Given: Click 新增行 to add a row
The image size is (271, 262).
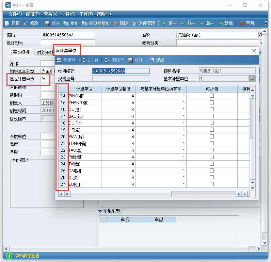Looking at the screenshot, I should click(66, 60).
